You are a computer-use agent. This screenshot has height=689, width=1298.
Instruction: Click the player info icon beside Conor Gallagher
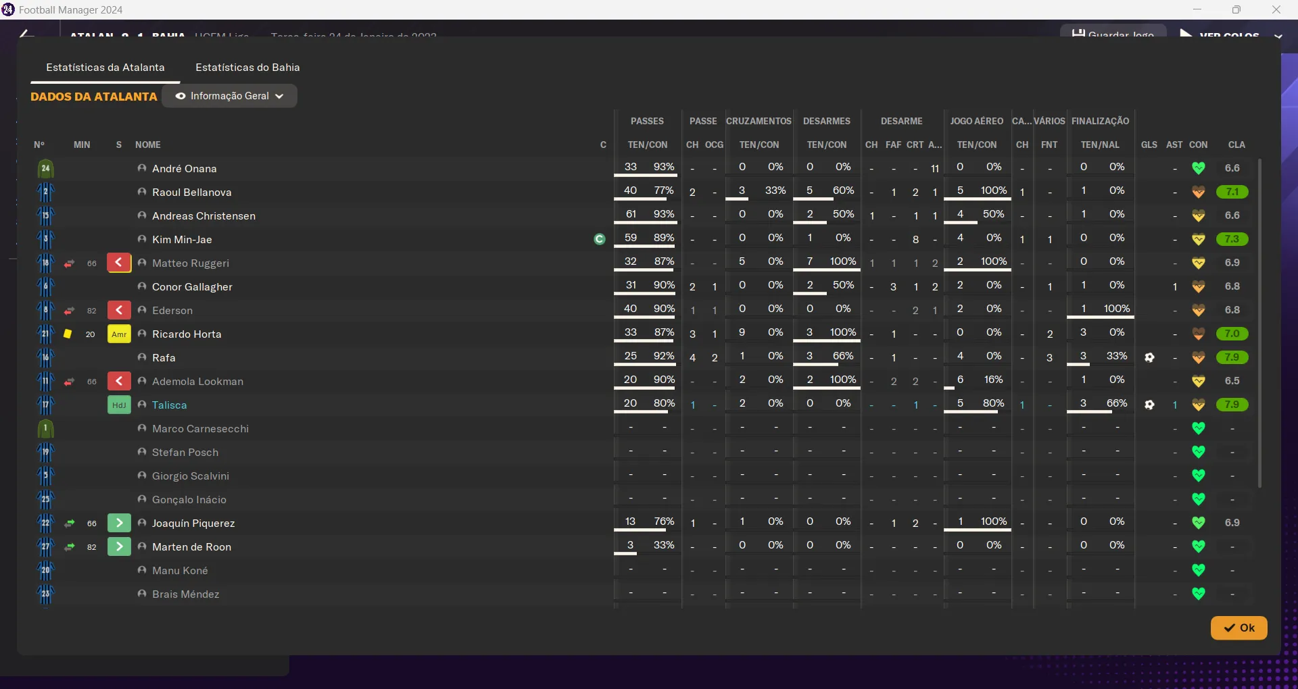click(142, 286)
